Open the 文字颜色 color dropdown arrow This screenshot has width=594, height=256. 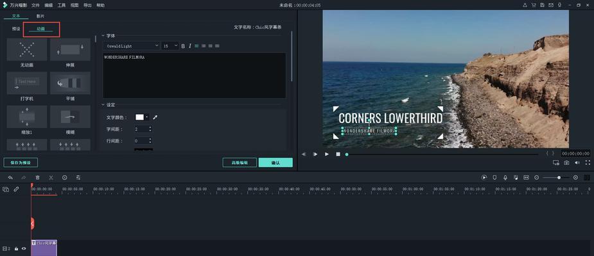(146, 117)
